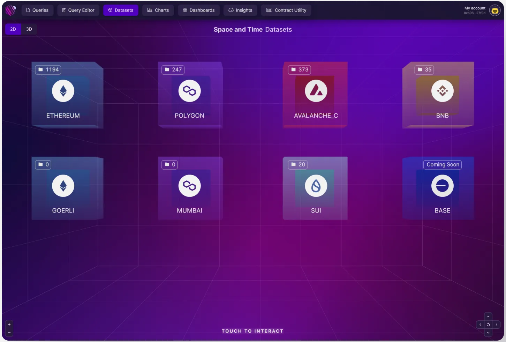Click the 0 folder badge on Mumbai
The width and height of the screenshot is (506, 342).
pyautogui.click(x=169, y=164)
